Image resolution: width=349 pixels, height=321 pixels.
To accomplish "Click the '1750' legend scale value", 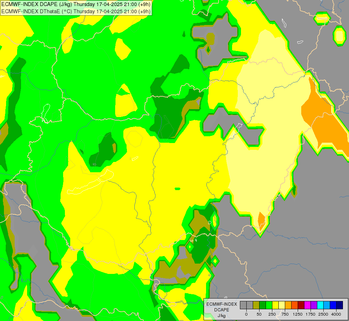I will (x=310, y=314).
